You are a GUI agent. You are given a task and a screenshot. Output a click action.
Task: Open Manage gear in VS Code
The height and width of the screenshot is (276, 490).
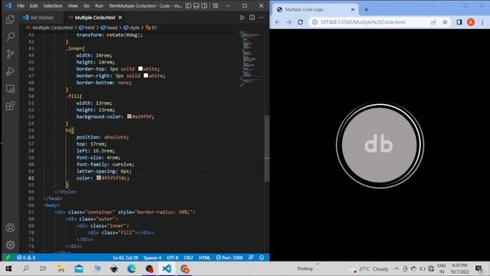click(x=10, y=245)
